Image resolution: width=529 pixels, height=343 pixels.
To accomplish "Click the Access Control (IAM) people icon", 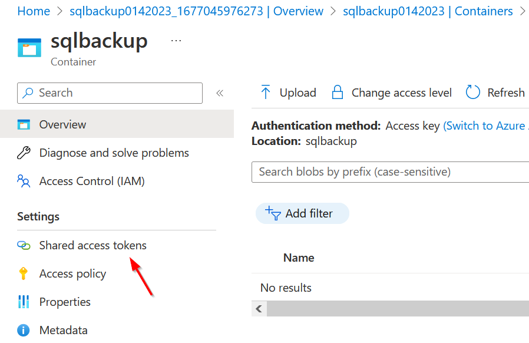I will (24, 181).
